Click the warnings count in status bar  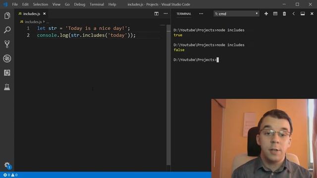(x=14, y=175)
